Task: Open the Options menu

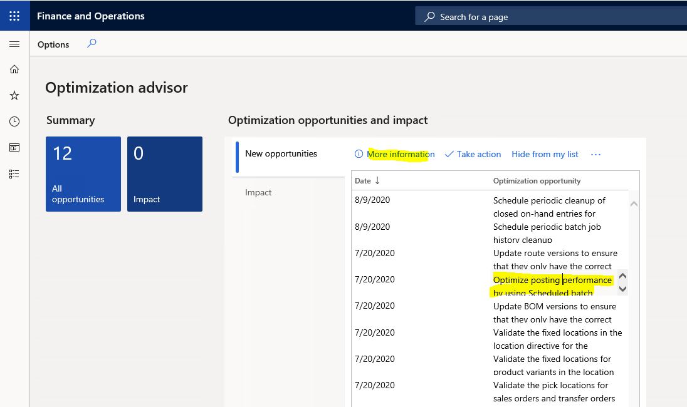Action: (x=53, y=44)
